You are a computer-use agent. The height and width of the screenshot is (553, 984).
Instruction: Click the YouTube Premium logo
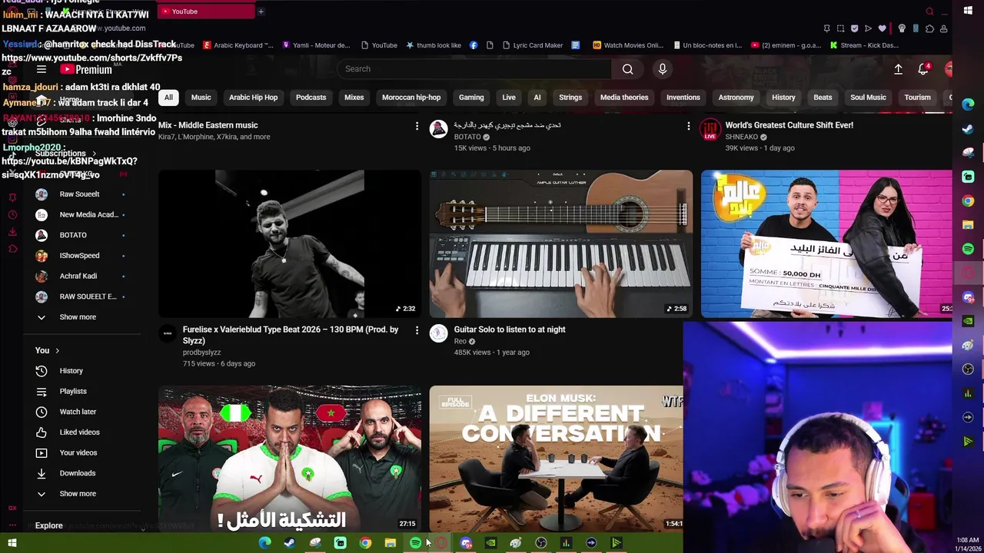86,69
